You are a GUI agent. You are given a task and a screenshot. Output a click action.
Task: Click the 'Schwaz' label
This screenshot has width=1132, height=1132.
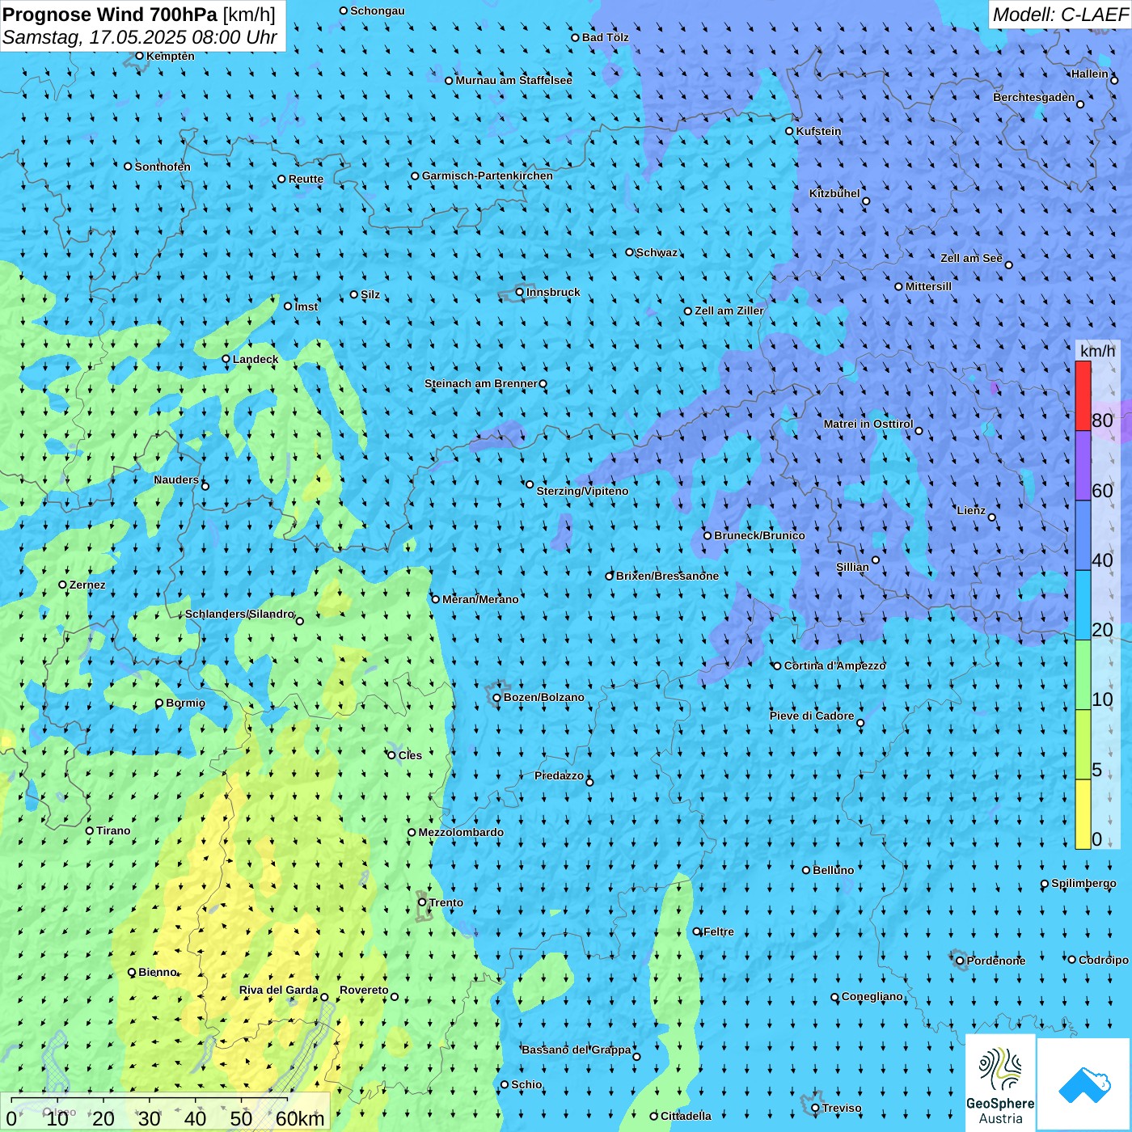(x=657, y=252)
